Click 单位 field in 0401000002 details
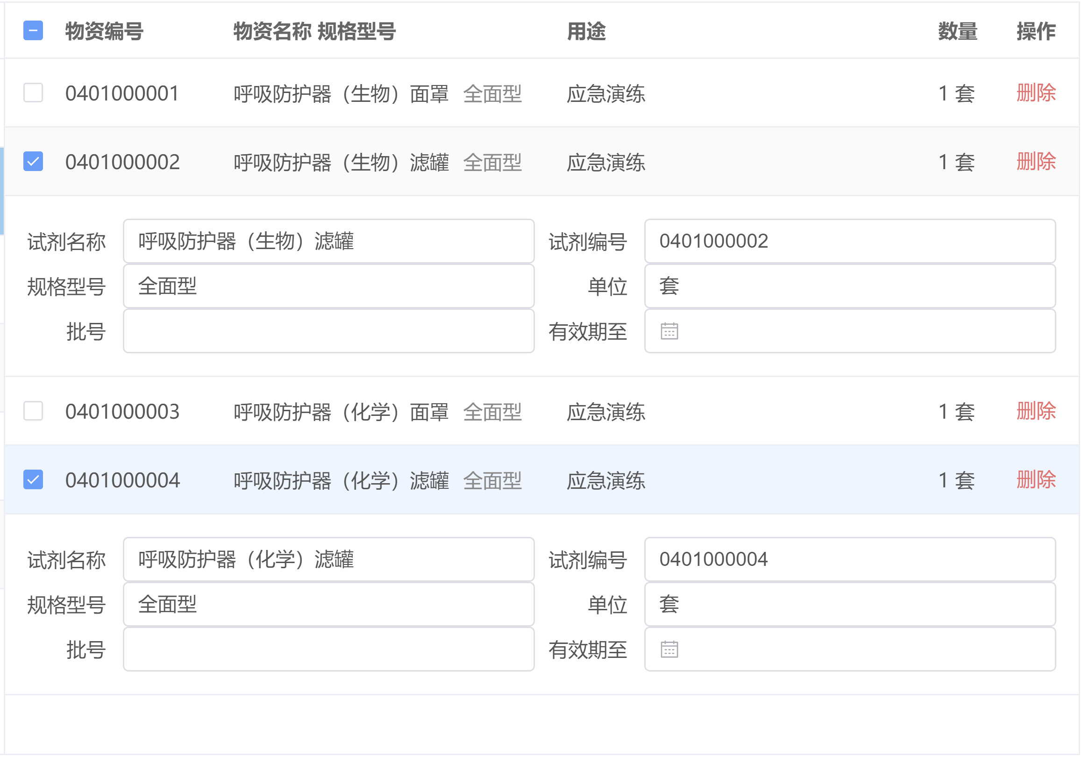This screenshot has width=1082, height=757. click(850, 286)
